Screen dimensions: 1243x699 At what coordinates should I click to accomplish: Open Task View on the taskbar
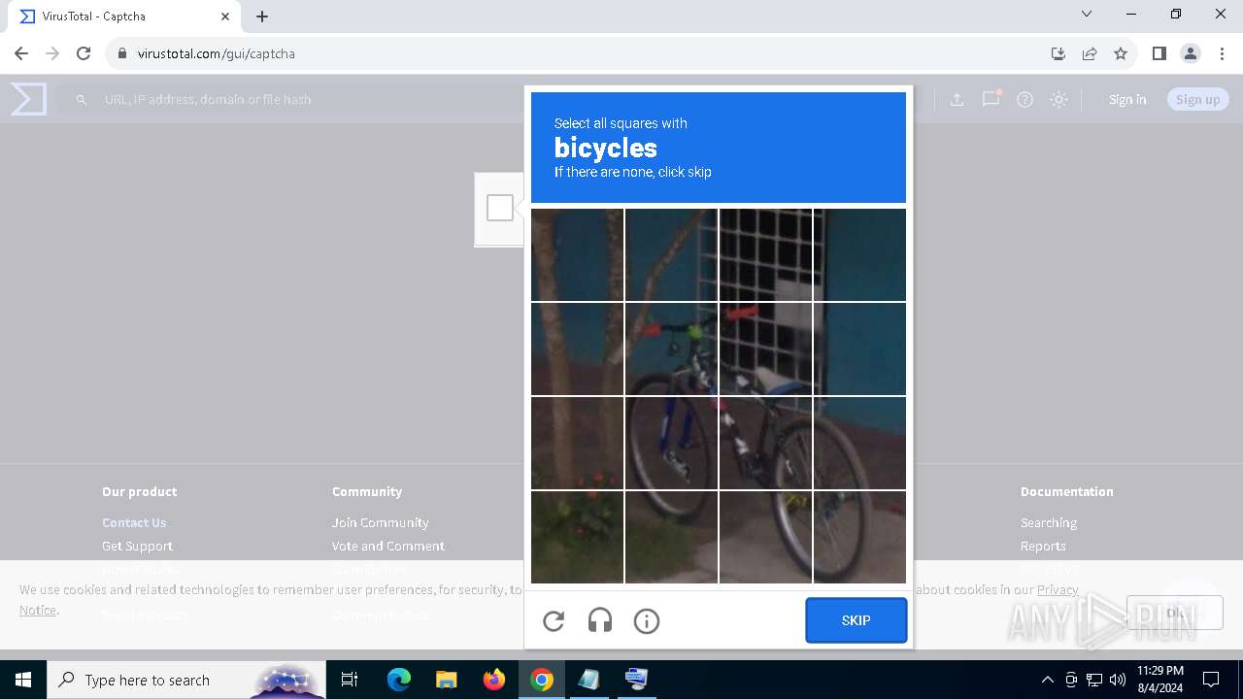coord(350,680)
